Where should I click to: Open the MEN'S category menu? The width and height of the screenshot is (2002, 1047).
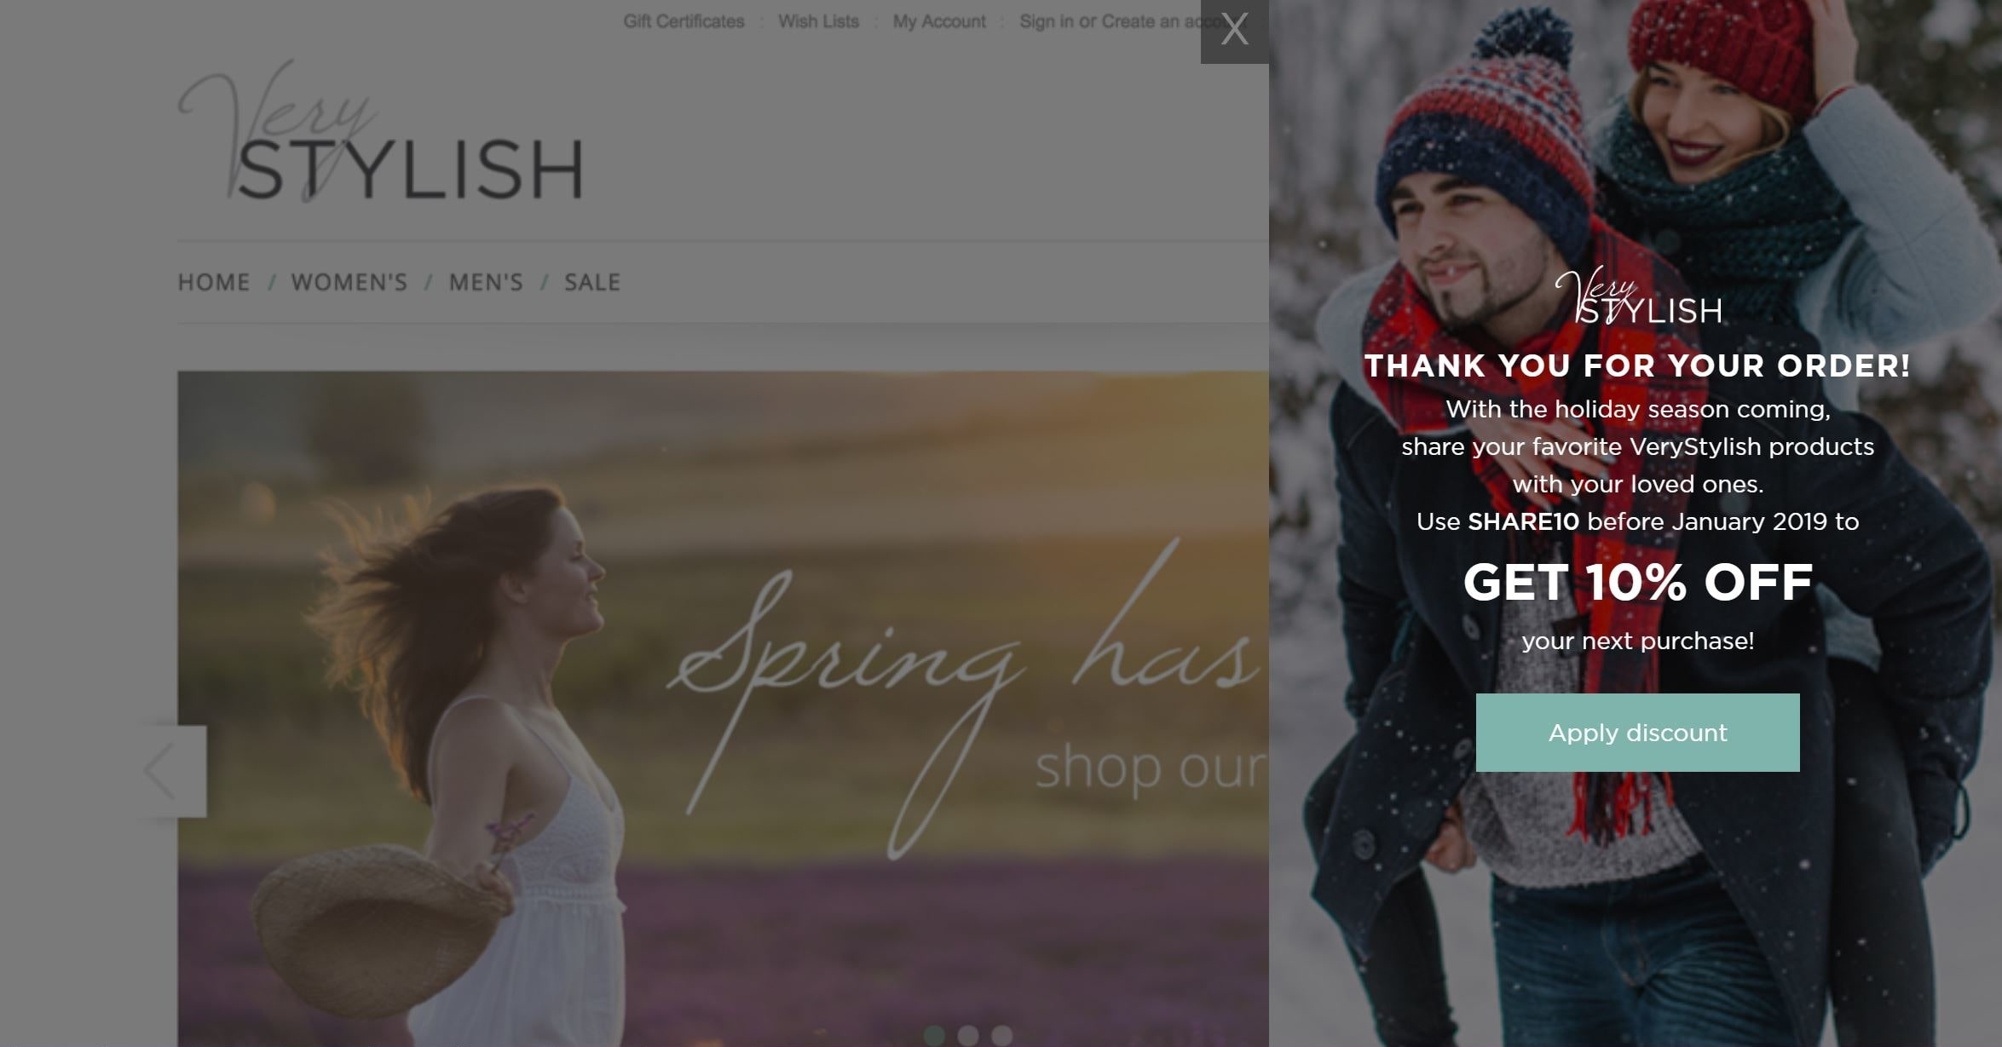click(x=486, y=282)
